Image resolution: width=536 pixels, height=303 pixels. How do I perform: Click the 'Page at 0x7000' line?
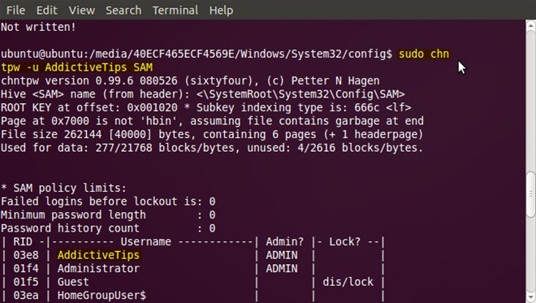pyautogui.click(x=212, y=121)
